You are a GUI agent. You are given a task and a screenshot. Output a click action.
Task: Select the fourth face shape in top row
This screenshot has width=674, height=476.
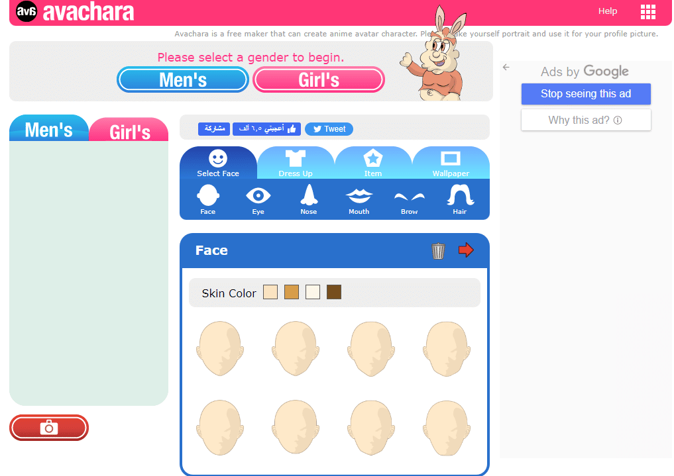click(x=447, y=348)
